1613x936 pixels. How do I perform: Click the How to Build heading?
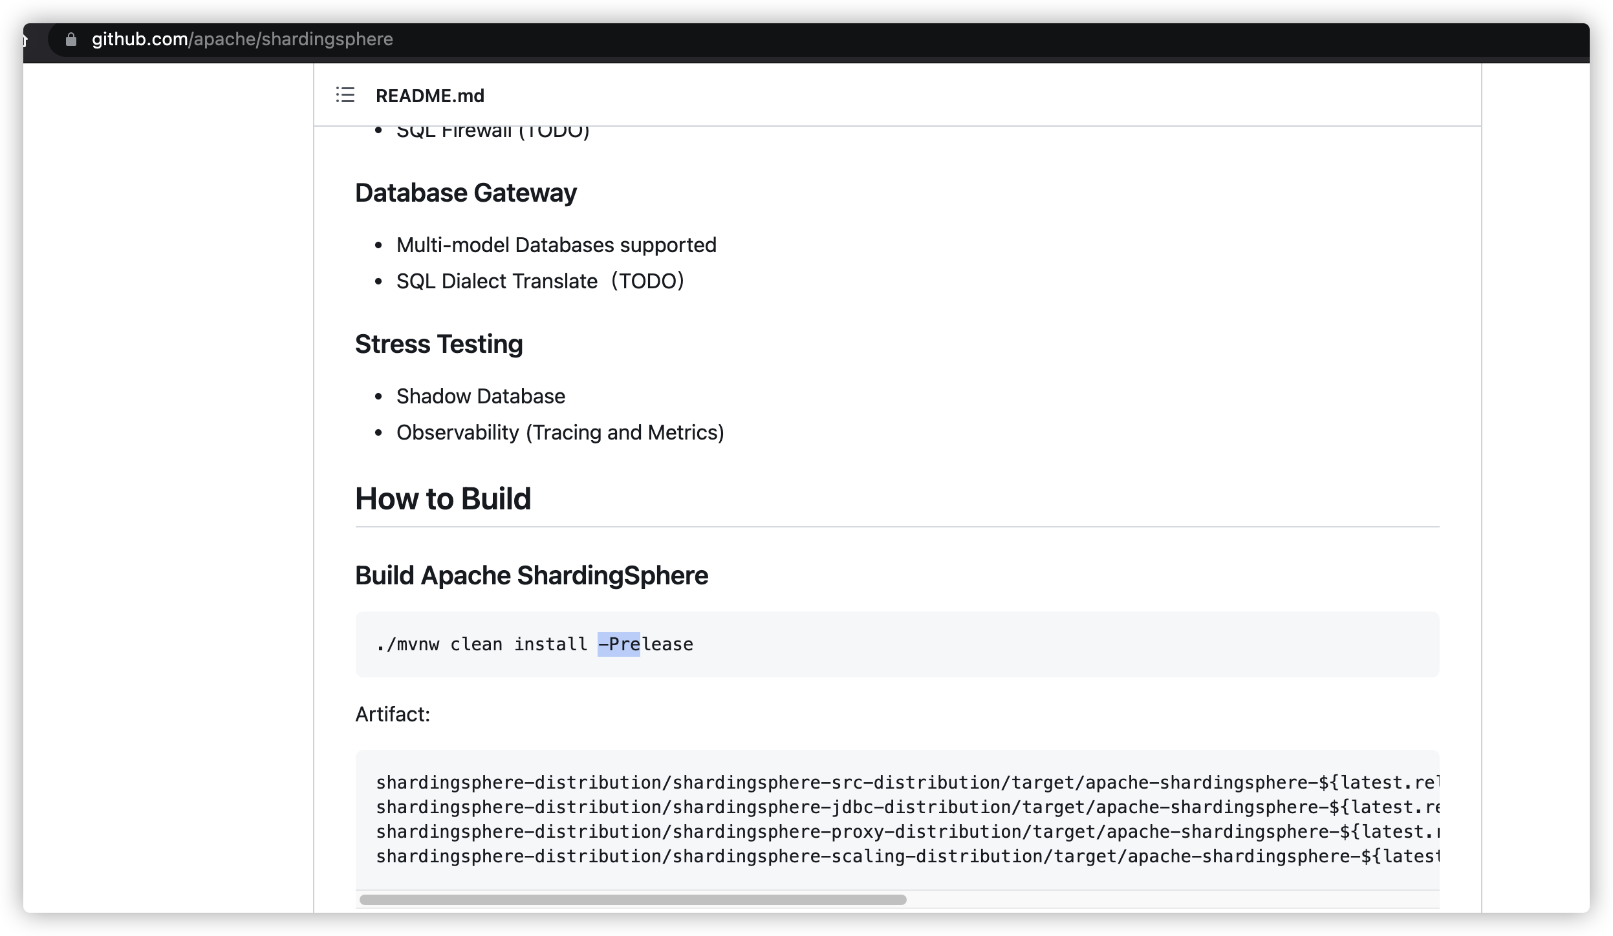443,498
